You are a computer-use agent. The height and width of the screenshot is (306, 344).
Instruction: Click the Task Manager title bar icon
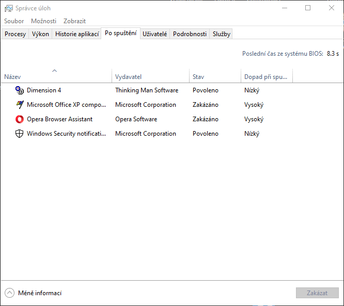9,8
